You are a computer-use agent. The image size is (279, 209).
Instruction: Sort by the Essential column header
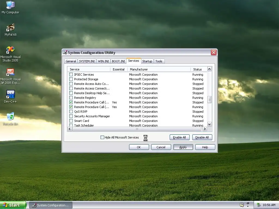click(x=119, y=69)
